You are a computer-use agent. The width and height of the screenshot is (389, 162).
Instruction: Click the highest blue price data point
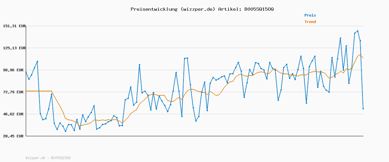click(358, 31)
